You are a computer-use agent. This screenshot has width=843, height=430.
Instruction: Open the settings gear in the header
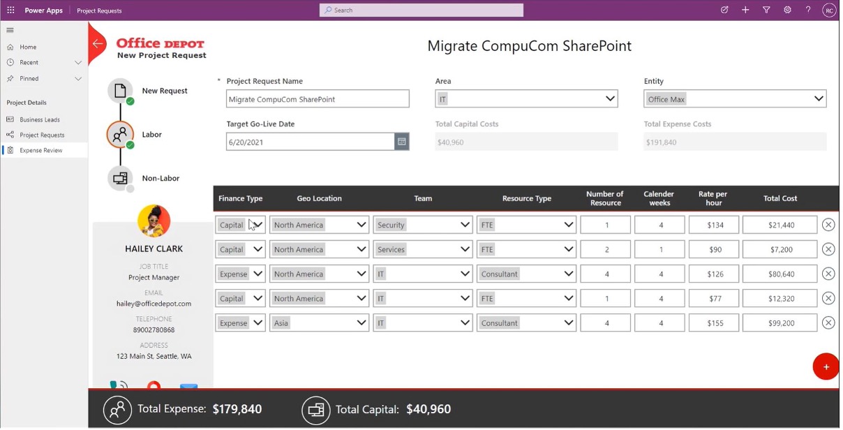click(787, 10)
